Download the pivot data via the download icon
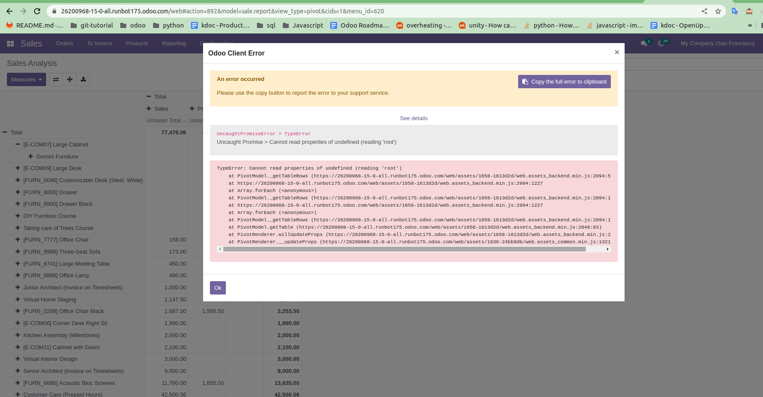The width and height of the screenshot is (763, 397). (x=83, y=79)
